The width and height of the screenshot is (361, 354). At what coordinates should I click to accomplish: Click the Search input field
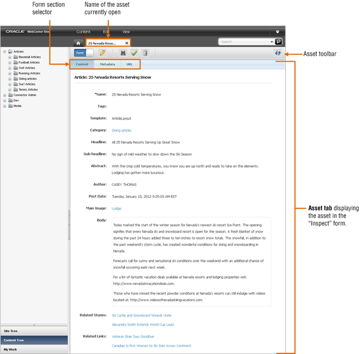244,42
